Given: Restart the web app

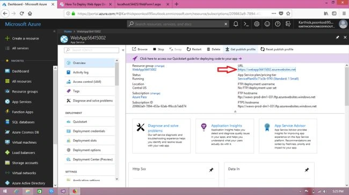Looking at the screenshot, I should 194,49.
